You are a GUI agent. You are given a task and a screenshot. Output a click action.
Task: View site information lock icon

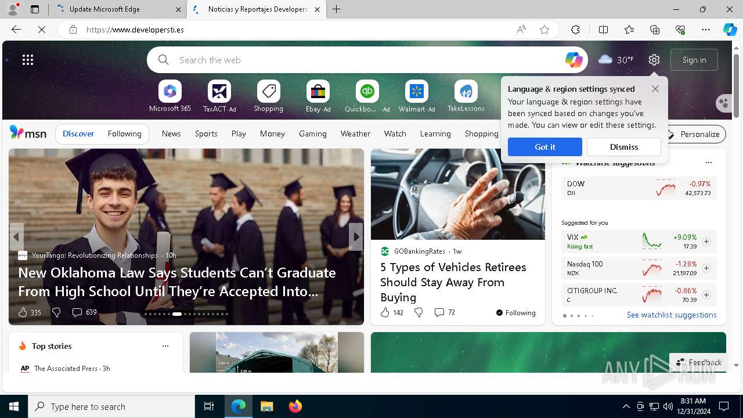(x=73, y=30)
